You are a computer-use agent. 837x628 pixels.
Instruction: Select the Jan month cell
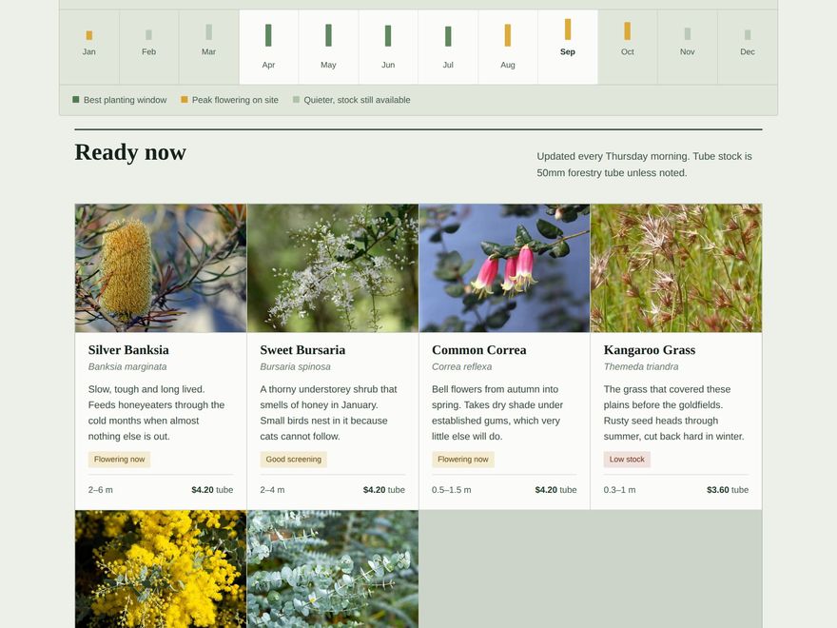pos(89,47)
